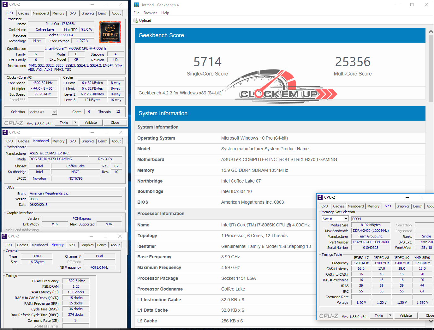Open the File menu in Geekbench

(x=136, y=13)
